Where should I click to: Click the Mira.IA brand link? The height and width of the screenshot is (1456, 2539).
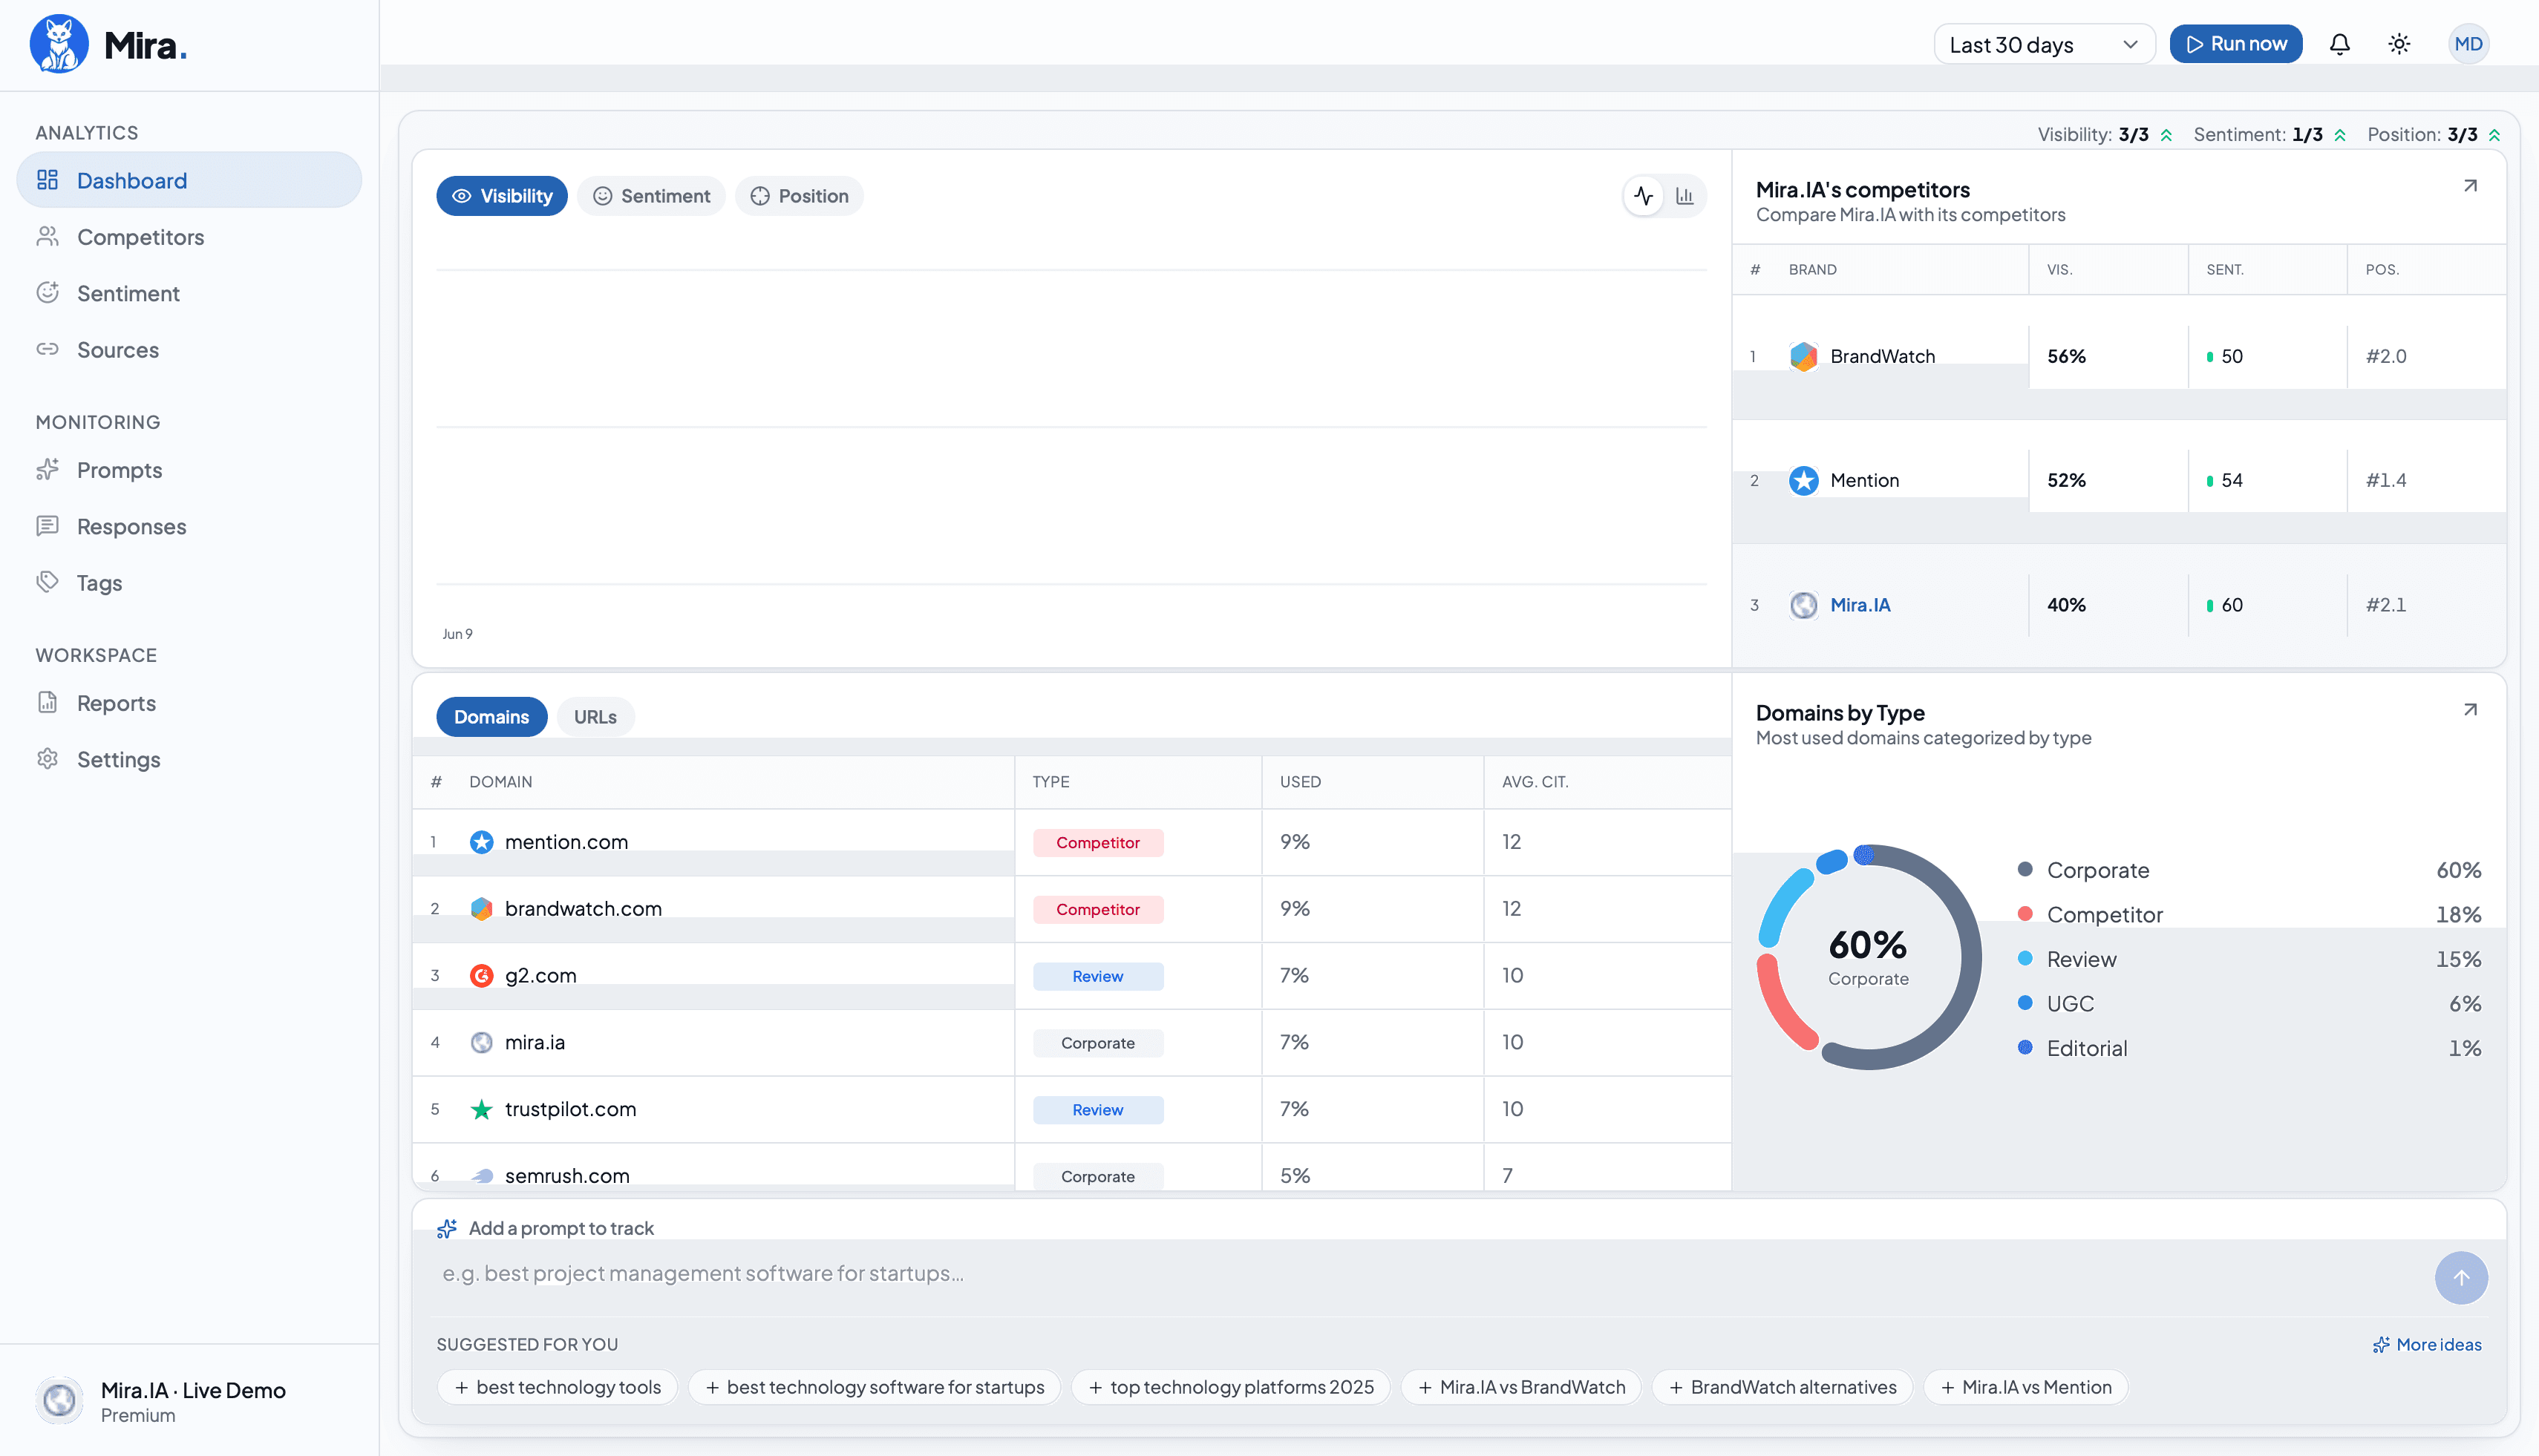coord(1860,605)
